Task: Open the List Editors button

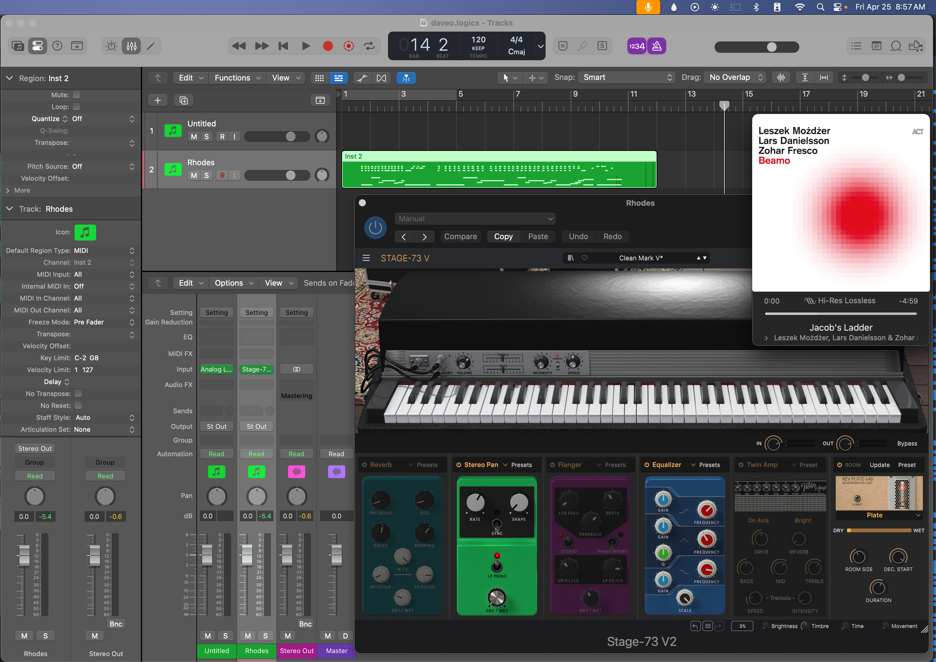Action: tap(856, 46)
